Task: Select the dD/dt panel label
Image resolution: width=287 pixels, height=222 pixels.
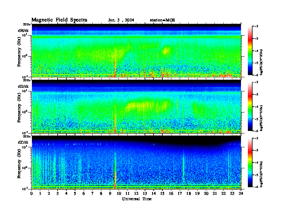Action: pyautogui.click(x=23, y=86)
